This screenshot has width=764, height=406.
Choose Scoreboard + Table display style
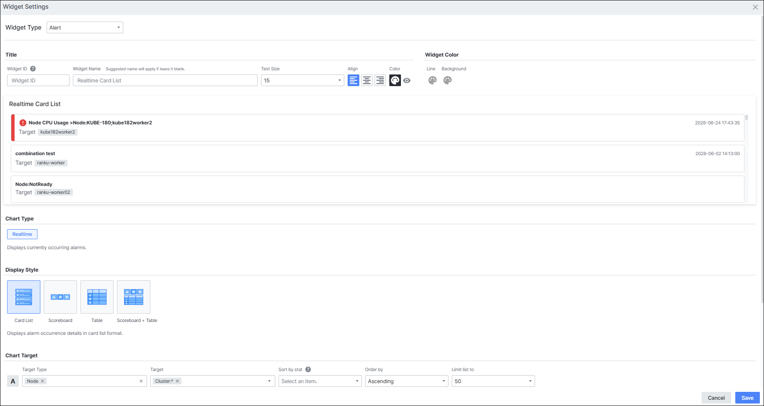tap(134, 297)
